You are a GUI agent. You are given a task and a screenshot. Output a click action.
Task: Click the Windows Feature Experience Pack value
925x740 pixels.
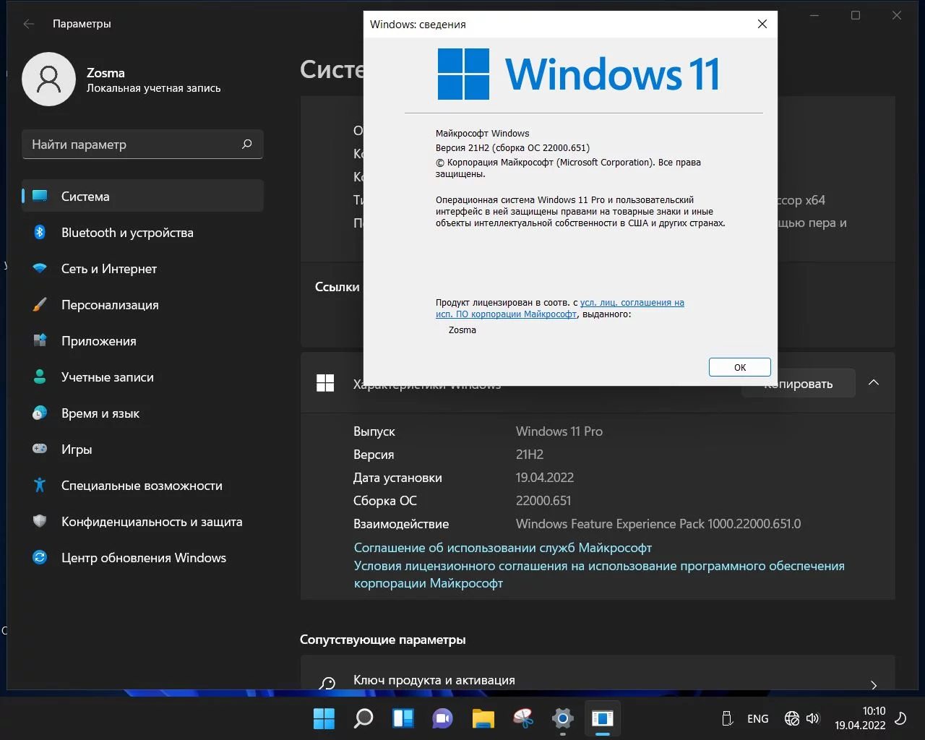[x=658, y=524]
